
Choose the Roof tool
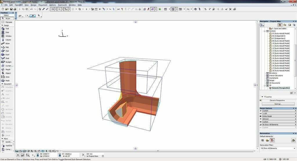coord(7,55)
